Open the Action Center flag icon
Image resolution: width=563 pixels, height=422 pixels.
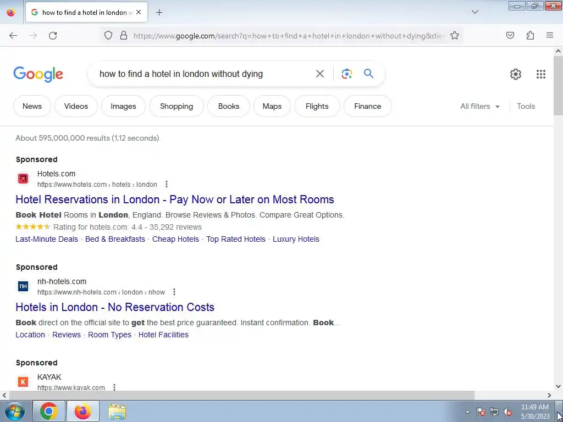[481, 412]
